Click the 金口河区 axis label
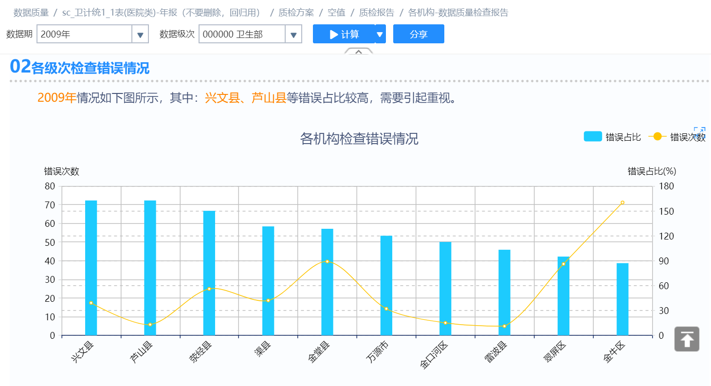Image resolution: width=711 pixels, height=386 pixels. point(434,355)
